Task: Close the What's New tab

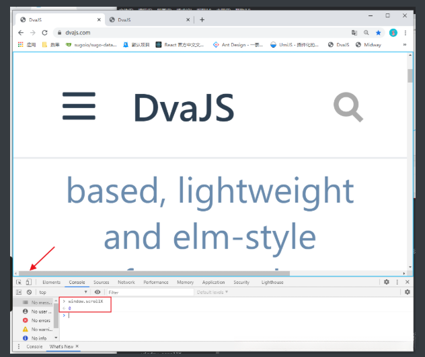Action: point(77,346)
